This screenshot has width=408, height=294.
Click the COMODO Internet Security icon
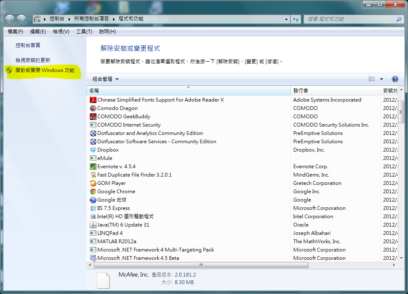click(x=93, y=125)
